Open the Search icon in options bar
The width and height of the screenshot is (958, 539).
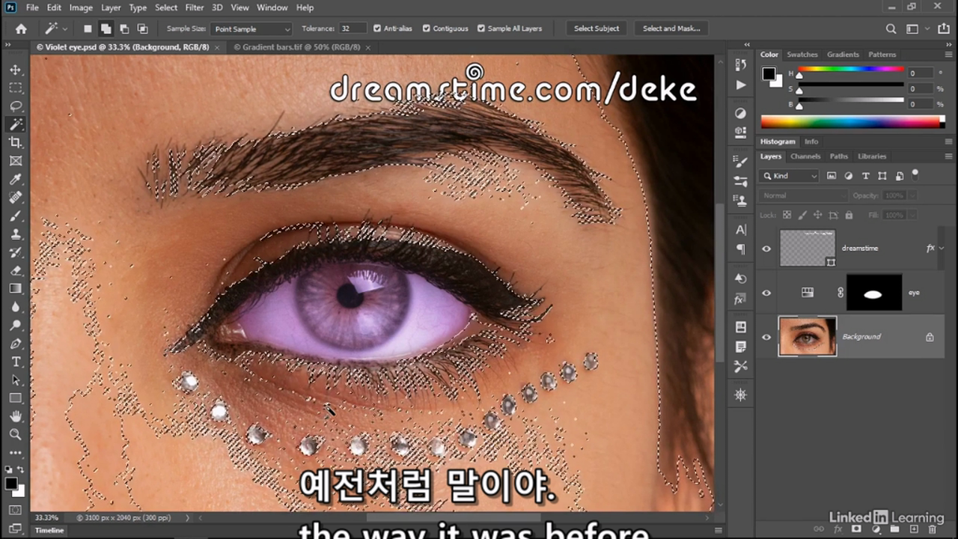click(891, 28)
